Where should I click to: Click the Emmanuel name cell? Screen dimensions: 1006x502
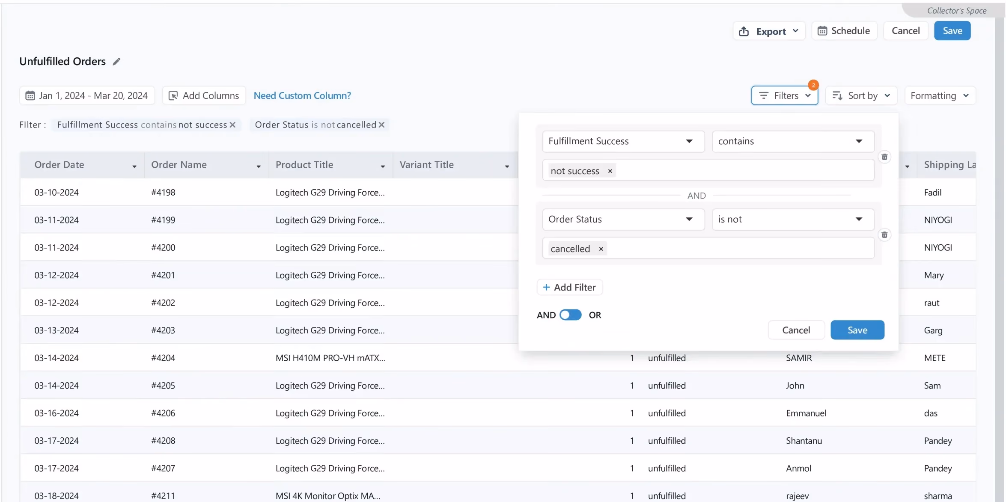(x=806, y=413)
